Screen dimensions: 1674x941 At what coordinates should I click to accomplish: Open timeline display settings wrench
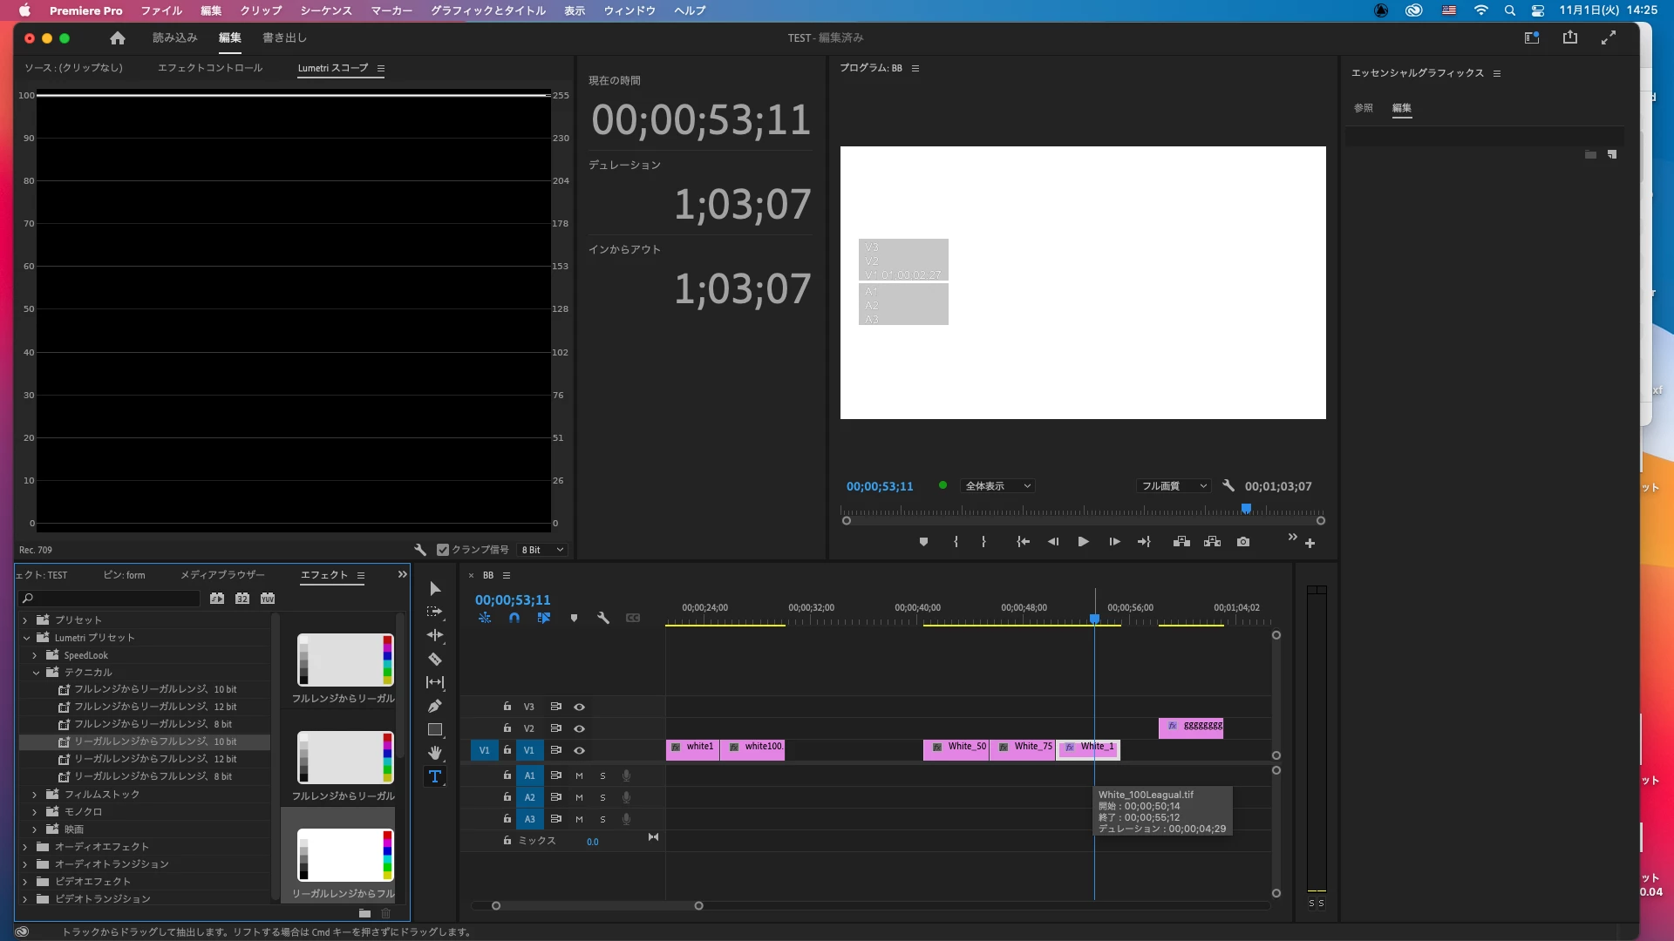tap(602, 618)
